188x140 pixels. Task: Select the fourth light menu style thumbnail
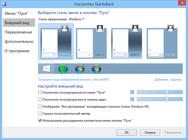[162, 42]
